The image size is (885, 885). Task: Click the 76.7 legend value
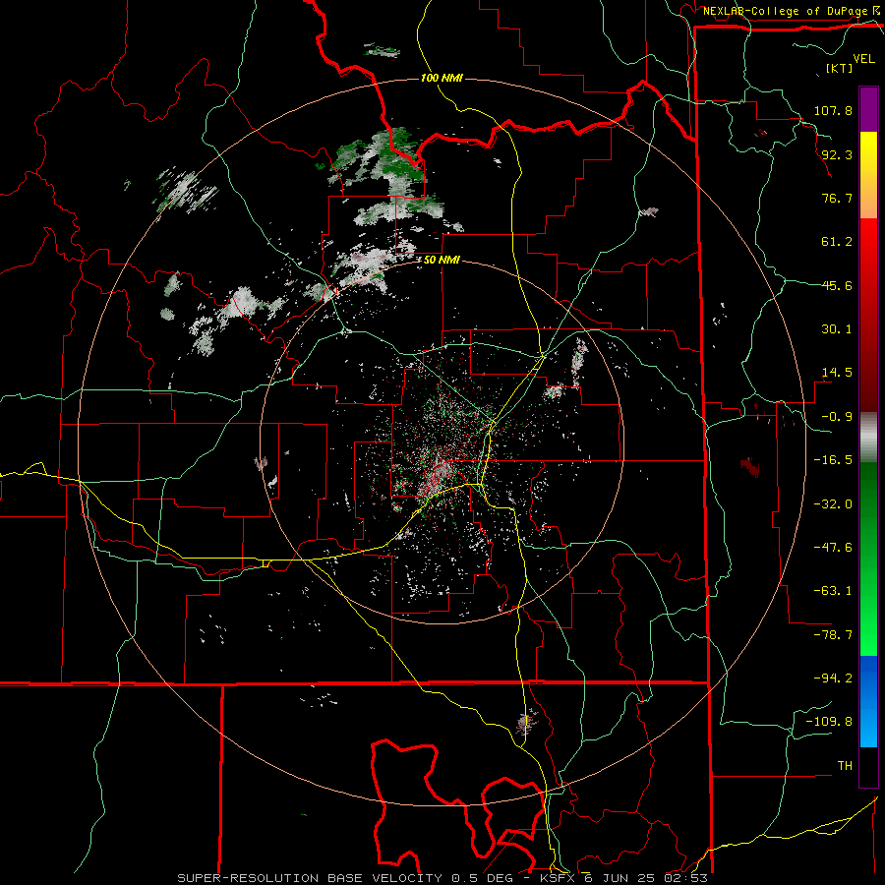pos(837,198)
